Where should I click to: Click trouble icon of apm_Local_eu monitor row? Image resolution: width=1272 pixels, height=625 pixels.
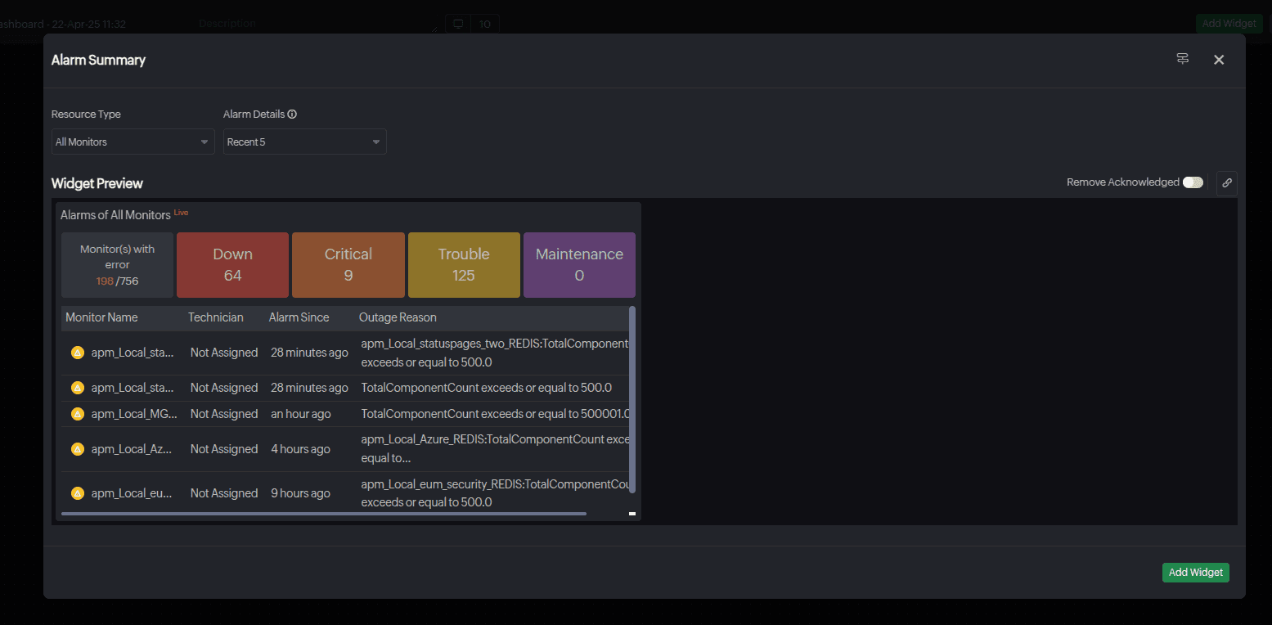78,493
